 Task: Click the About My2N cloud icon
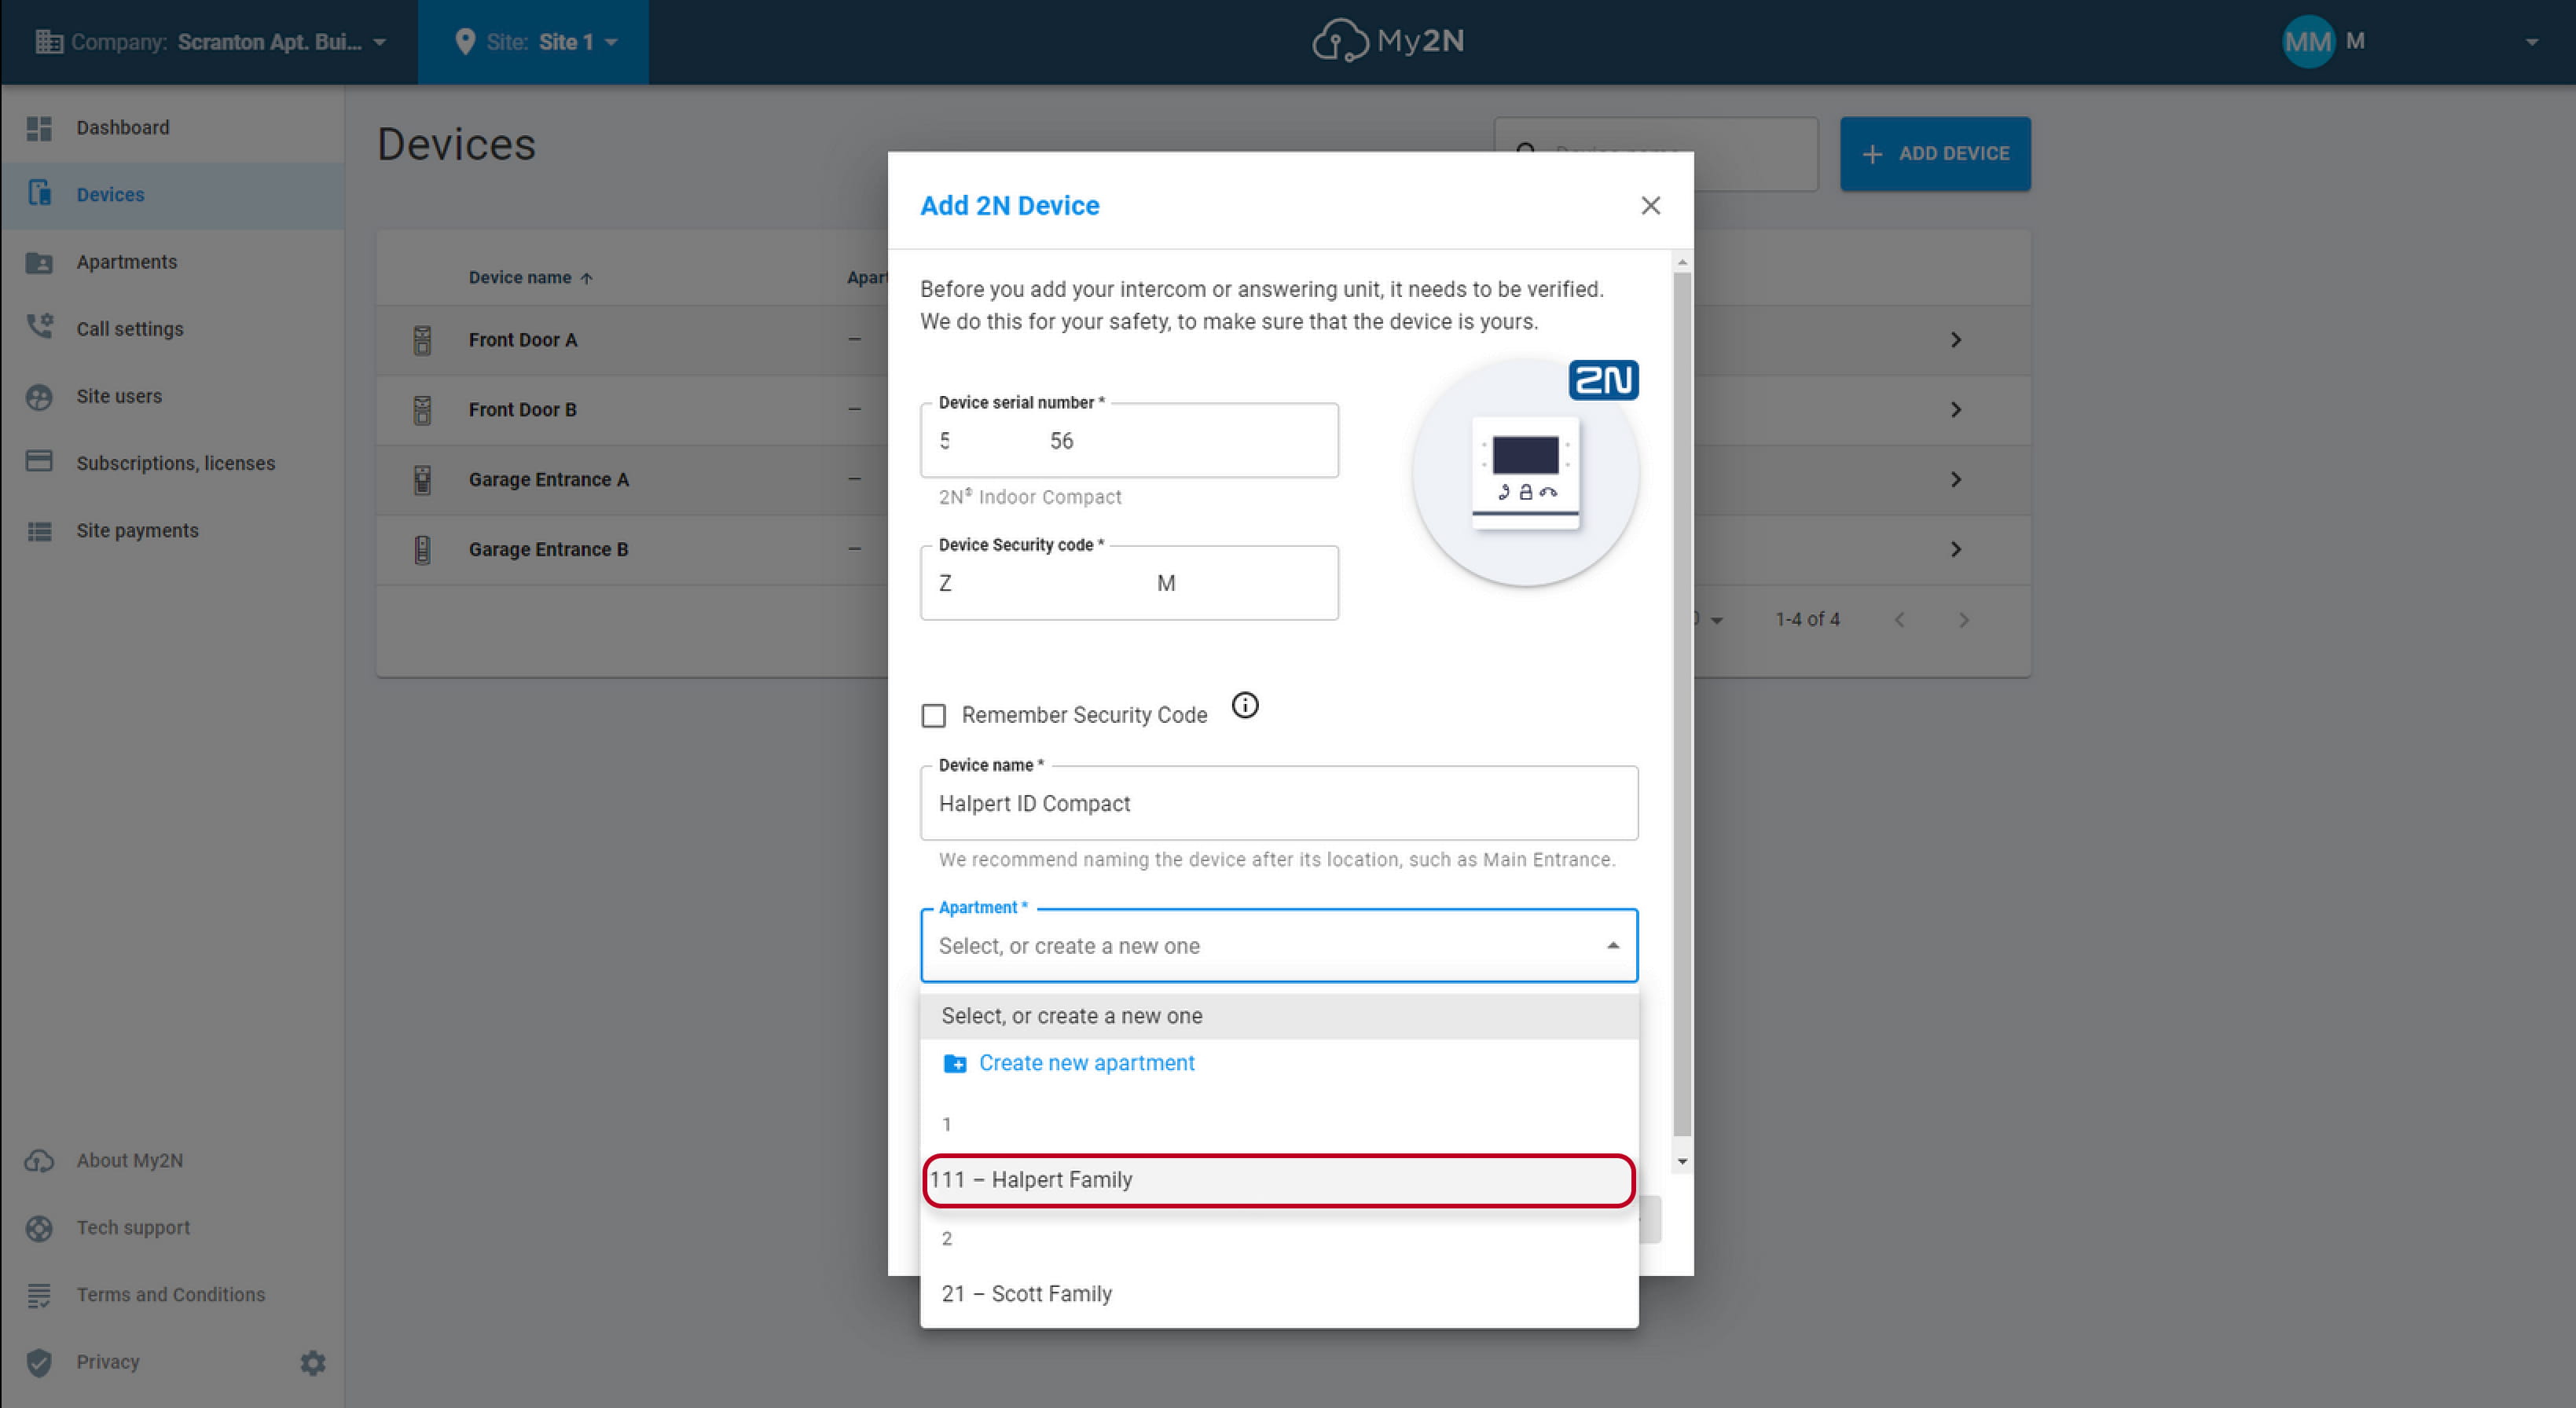[x=39, y=1160]
